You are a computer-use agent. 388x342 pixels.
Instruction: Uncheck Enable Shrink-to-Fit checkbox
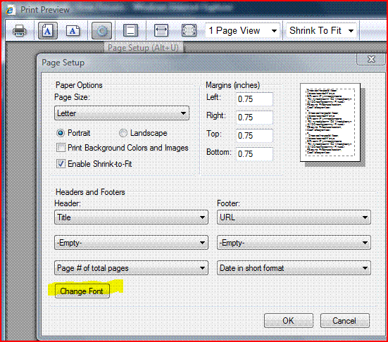coord(61,164)
